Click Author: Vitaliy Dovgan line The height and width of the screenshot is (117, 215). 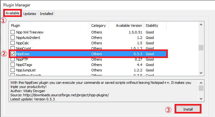coord(28,91)
